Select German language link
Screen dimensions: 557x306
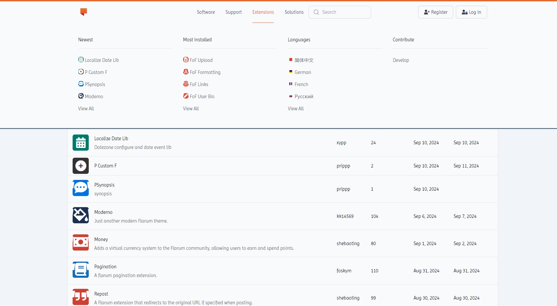point(303,72)
